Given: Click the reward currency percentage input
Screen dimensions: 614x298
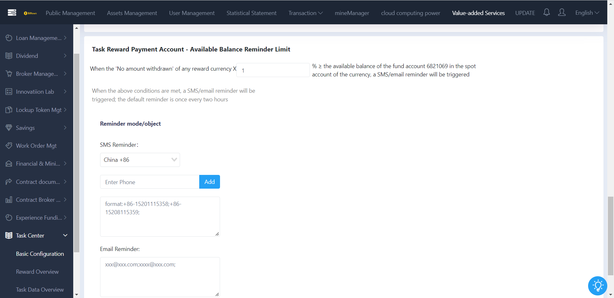Looking at the screenshot, I should (x=273, y=70).
